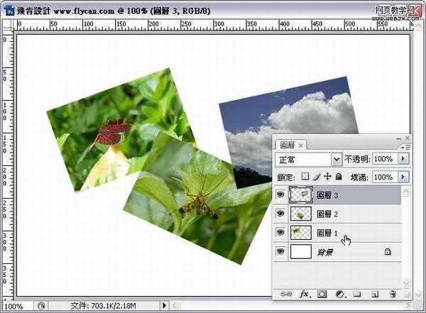426x313 pixels.
Task: Hide 圖層 3 with eye icon
Action: coord(280,194)
